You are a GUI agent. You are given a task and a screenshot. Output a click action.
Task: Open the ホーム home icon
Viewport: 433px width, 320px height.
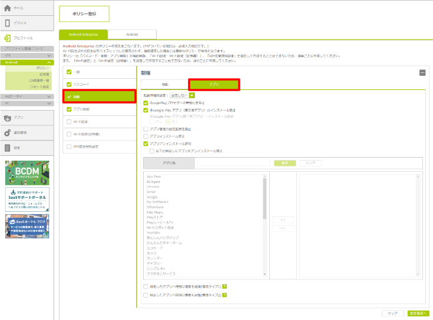point(7,9)
